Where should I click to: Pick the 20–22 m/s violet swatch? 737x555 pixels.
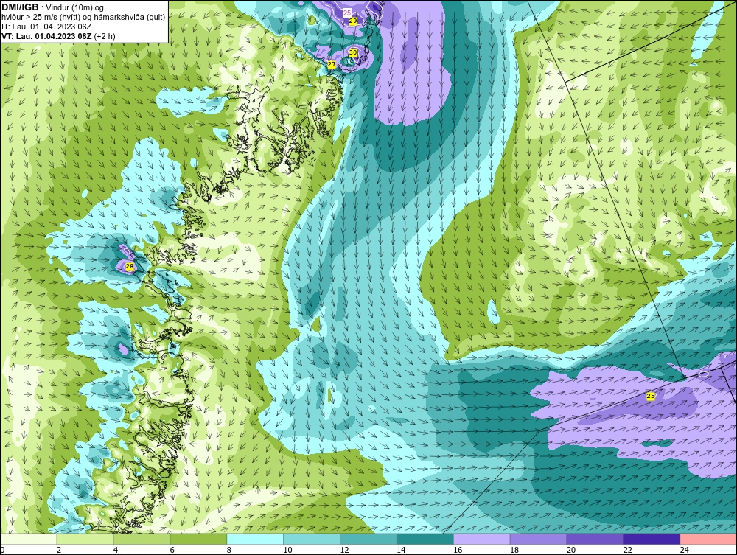point(595,539)
